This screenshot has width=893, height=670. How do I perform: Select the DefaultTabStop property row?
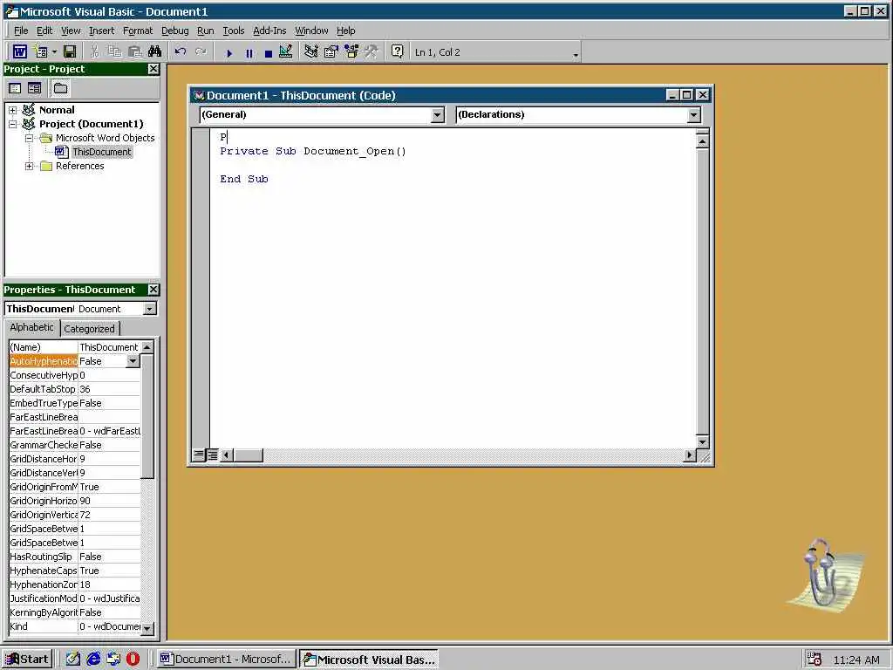pyautogui.click(x=75, y=389)
